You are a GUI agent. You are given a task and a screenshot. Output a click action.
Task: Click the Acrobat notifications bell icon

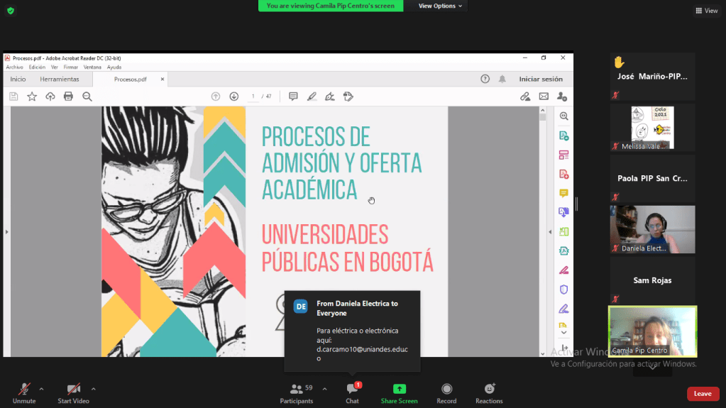point(502,79)
